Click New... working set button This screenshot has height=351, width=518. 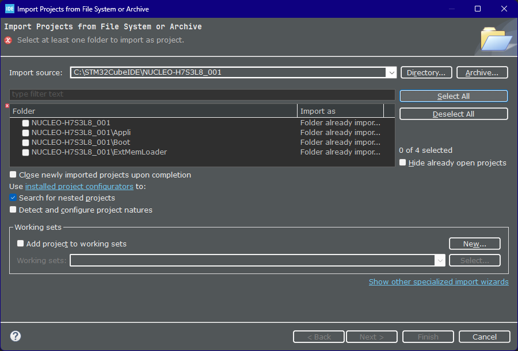[x=475, y=244]
